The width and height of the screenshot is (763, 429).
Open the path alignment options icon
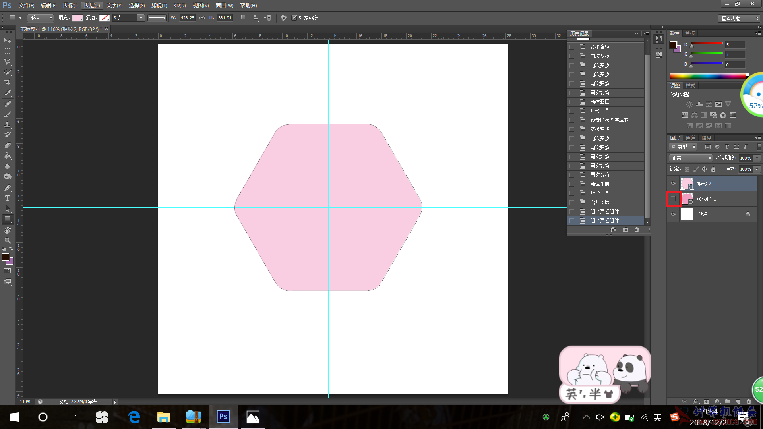[x=256, y=18]
